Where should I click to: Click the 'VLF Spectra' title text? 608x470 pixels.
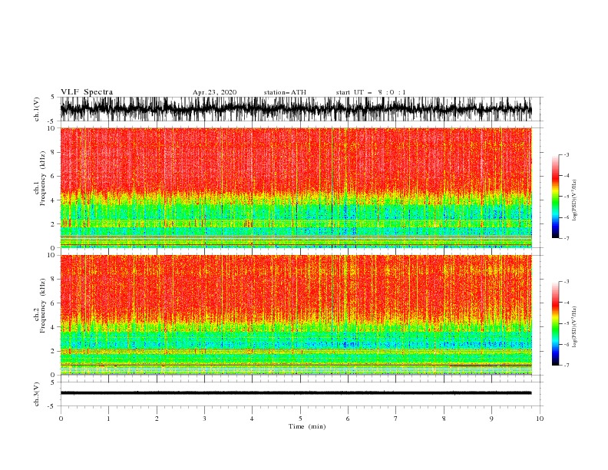click(87, 92)
